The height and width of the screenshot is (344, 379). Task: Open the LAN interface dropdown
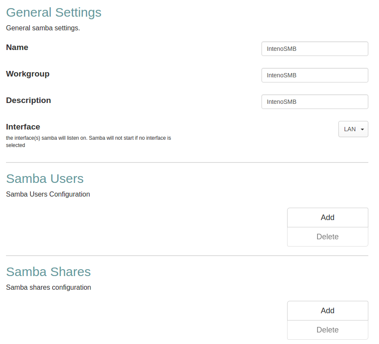353,129
